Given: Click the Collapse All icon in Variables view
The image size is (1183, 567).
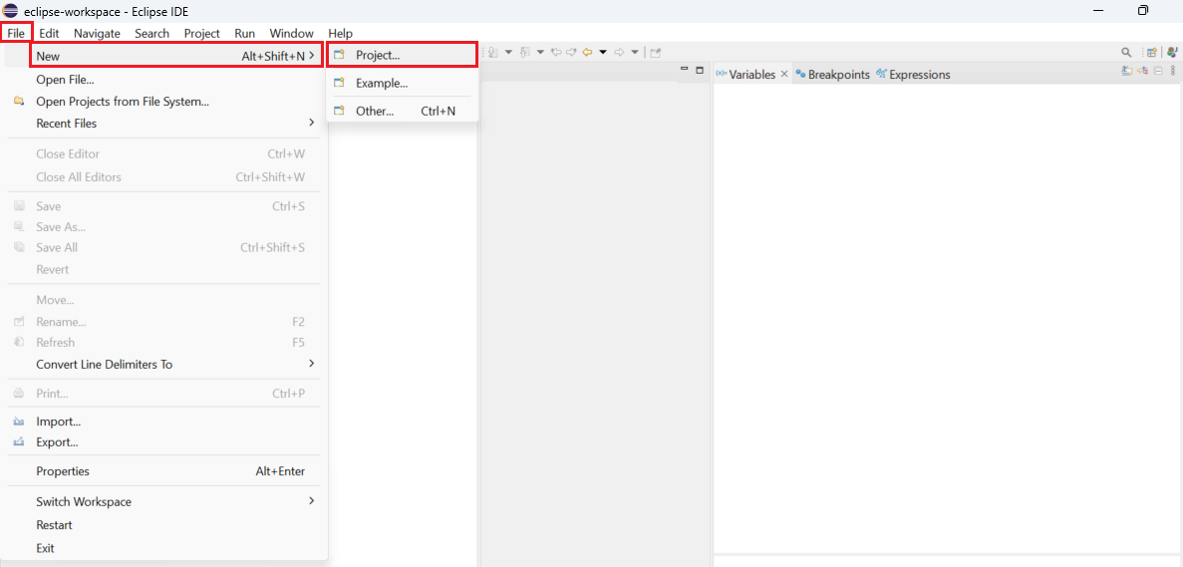Looking at the screenshot, I should tap(1158, 71).
